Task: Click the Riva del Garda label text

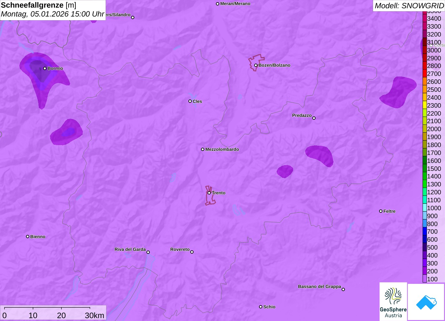Action: pos(130,250)
